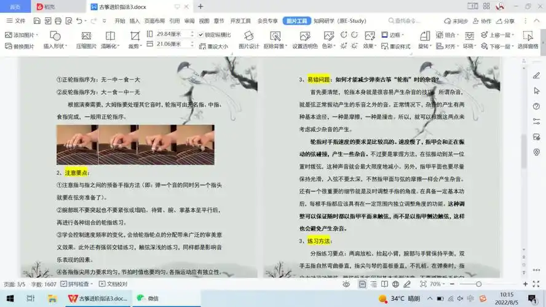The width and height of the screenshot is (546, 307).
Task: Switch to outline view icon in status bar
Action: [373, 284]
